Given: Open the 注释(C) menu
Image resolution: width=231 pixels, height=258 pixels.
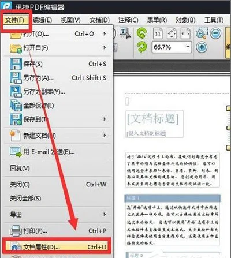Looking at the screenshot, I should click(x=128, y=20).
